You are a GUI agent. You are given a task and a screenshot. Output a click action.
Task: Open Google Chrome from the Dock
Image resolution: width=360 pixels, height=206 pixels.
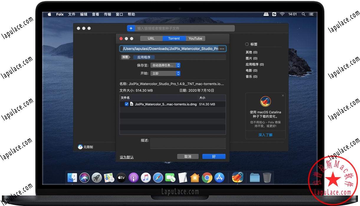207,177
